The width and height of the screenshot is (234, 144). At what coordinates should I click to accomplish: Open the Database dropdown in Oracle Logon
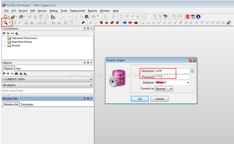tap(188, 82)
